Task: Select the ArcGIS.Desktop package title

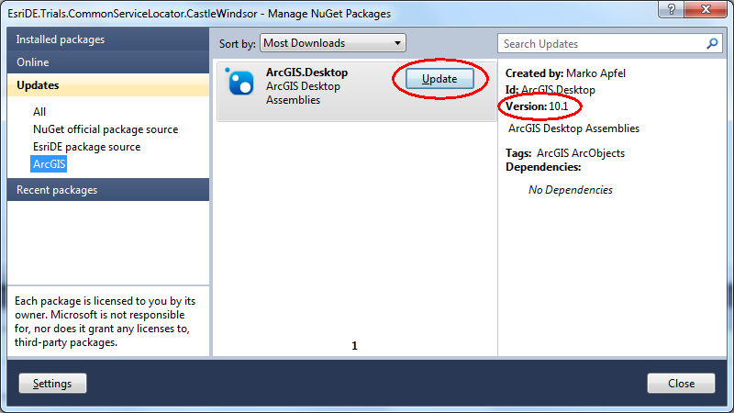Action: pyautogui.click(x=306, y=73)
